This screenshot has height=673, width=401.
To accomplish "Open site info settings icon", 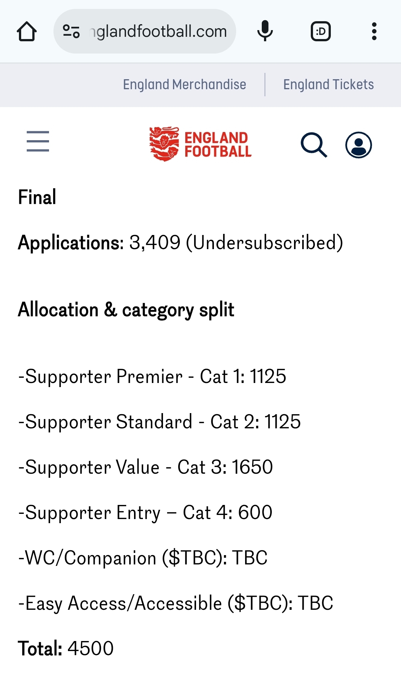I will point(71,32).
